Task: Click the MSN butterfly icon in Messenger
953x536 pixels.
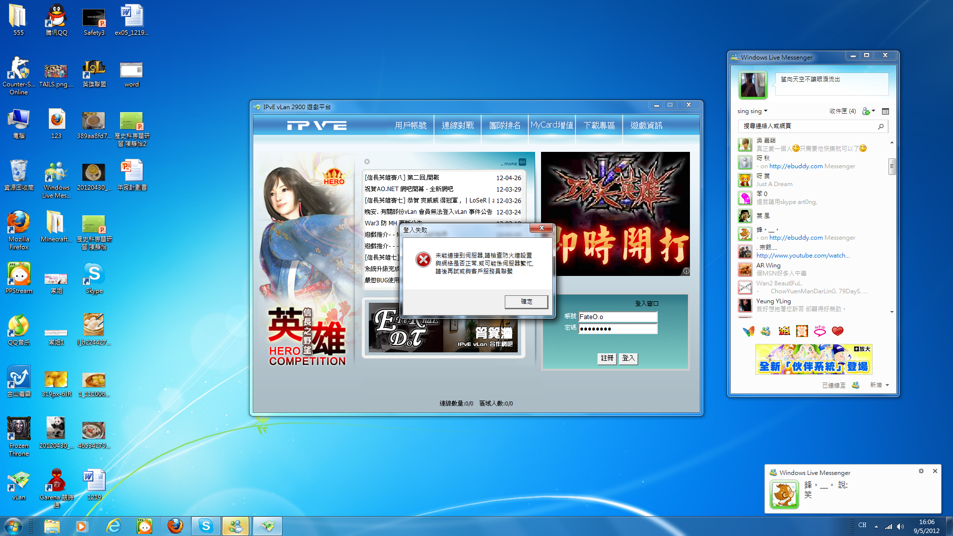Action: [749, 331]
